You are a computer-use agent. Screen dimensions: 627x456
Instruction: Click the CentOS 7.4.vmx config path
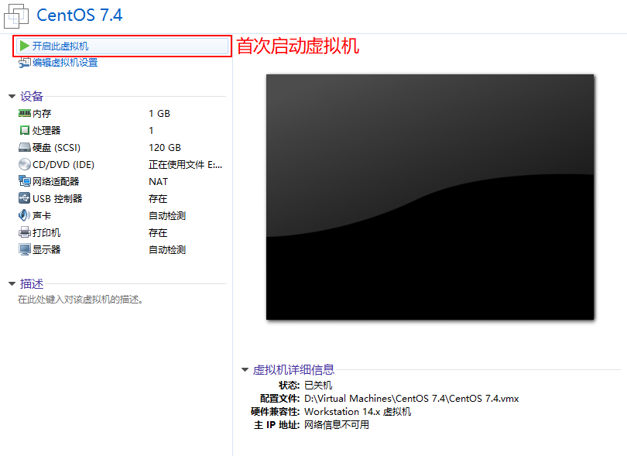coord(412,399)
